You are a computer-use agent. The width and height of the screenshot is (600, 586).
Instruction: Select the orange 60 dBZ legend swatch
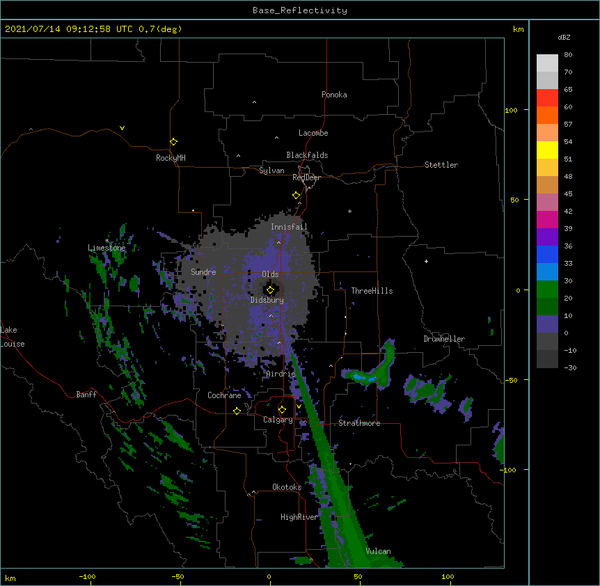pyautogui.click(x=547, y=115)
